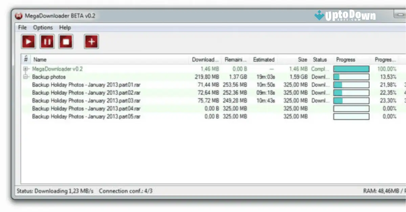Expand the MegaDownloader v0.2 tree node
Viewport: 406px width, 212px height.
26,69
